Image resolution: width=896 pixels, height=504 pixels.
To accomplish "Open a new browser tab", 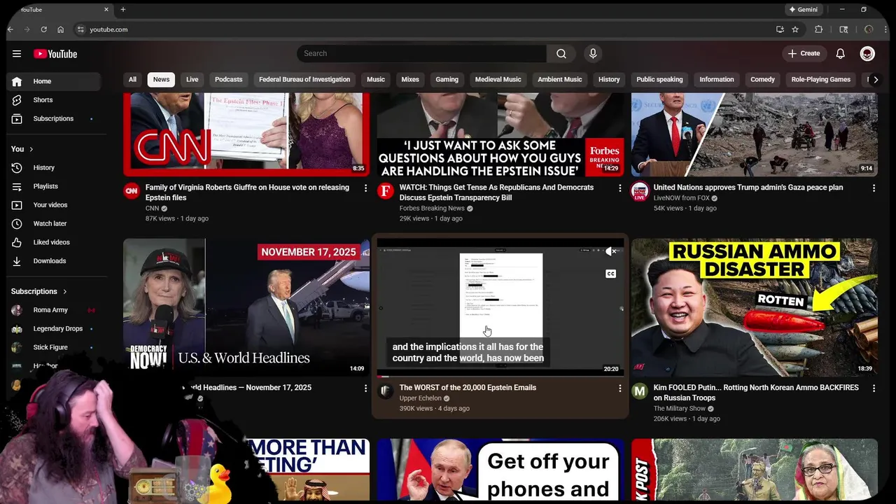I will pos(123,10).
